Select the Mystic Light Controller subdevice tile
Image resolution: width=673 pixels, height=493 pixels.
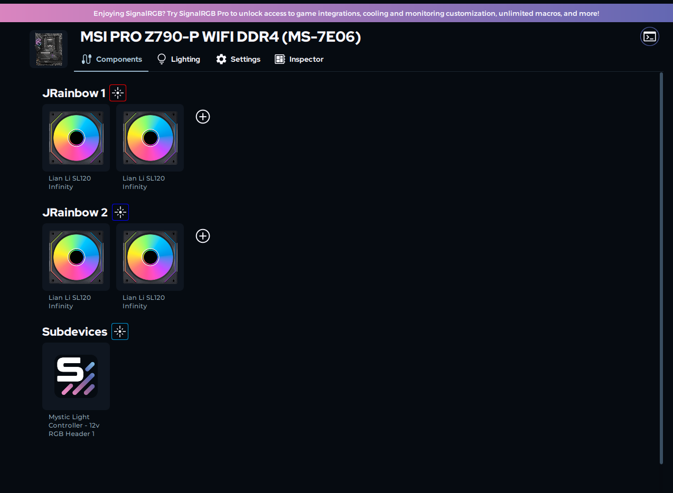(76, 376)
